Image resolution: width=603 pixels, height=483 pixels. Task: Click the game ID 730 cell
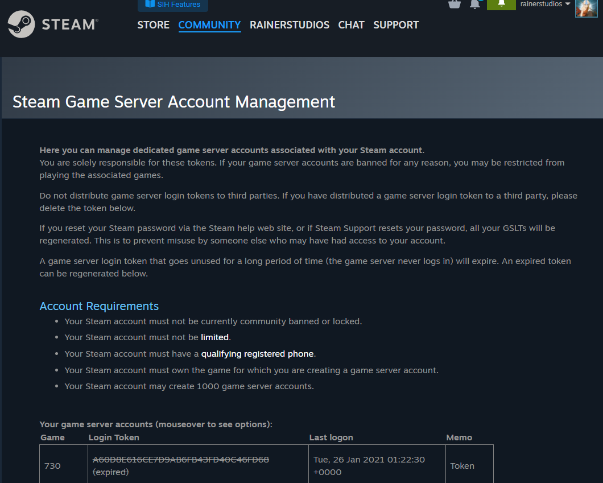pyautogui.click(x=52, y=466)
